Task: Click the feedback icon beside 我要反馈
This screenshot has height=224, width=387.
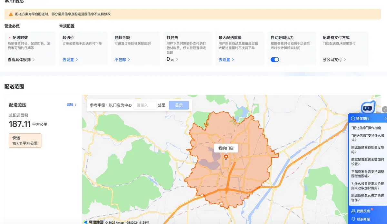Action: click(353, 211)
